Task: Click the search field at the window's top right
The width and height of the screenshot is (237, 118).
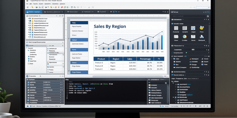Action: point(203,7)
